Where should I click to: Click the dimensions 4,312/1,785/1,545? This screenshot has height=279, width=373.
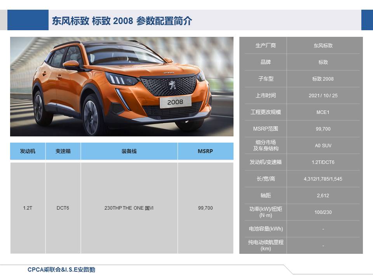[323, 179]
